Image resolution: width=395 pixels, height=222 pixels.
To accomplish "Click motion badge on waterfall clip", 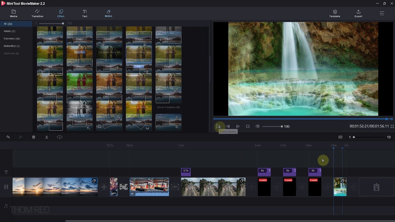I will pyautogui.click(x=343, y=181).
